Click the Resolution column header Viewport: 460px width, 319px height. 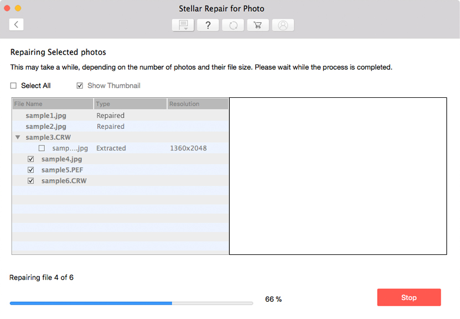[198, 104]
